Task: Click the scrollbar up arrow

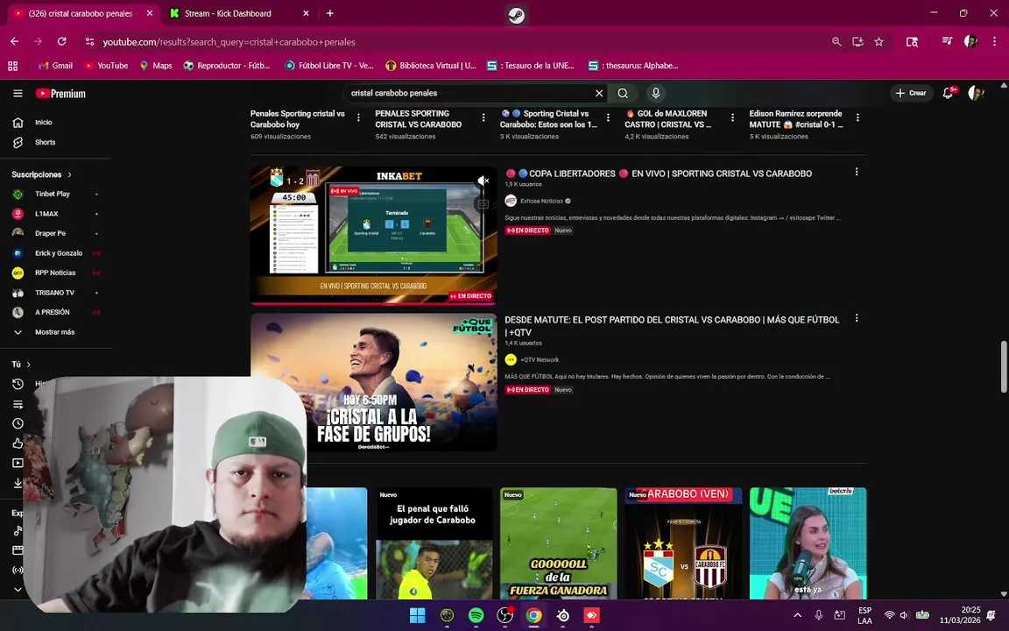Action: click(x=1004, y=84)
